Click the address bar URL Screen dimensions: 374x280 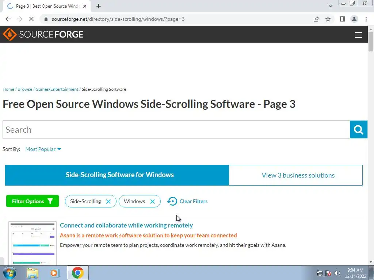coord(118,19)
